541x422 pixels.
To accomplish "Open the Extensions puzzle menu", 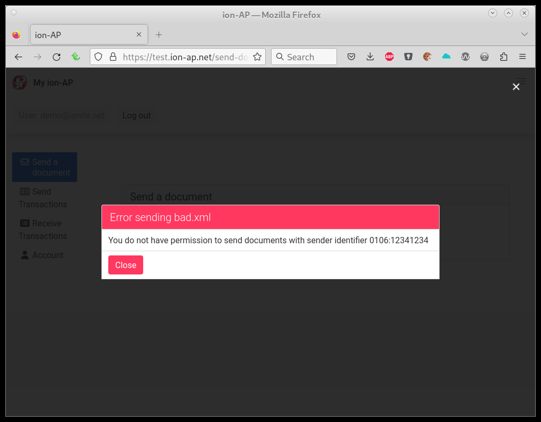I will click(503, 57).
